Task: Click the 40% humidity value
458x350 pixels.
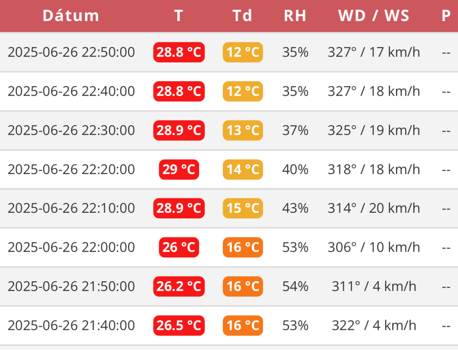Action: point(295,170)
